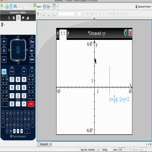152x152 pixels.
Task: Open Document Preview dropdown
Action: coord(143,7)
